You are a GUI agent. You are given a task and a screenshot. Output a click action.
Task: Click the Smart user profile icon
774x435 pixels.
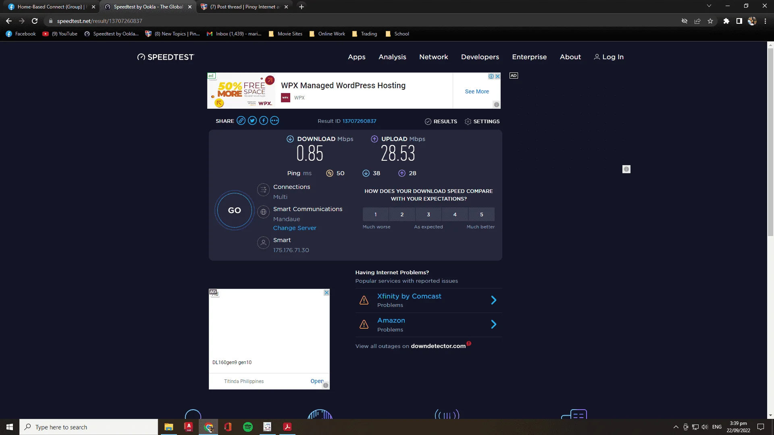pos(263,243)
